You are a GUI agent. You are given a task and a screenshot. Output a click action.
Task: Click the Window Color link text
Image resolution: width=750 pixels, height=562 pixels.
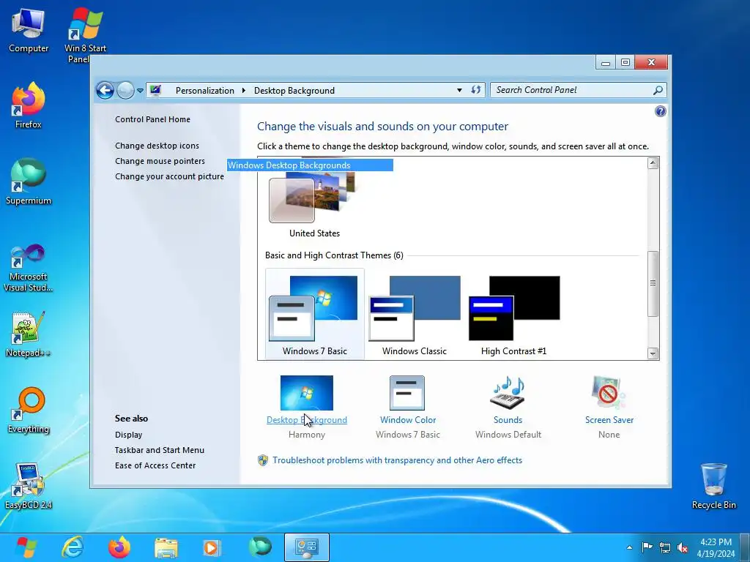click(408, 420)
